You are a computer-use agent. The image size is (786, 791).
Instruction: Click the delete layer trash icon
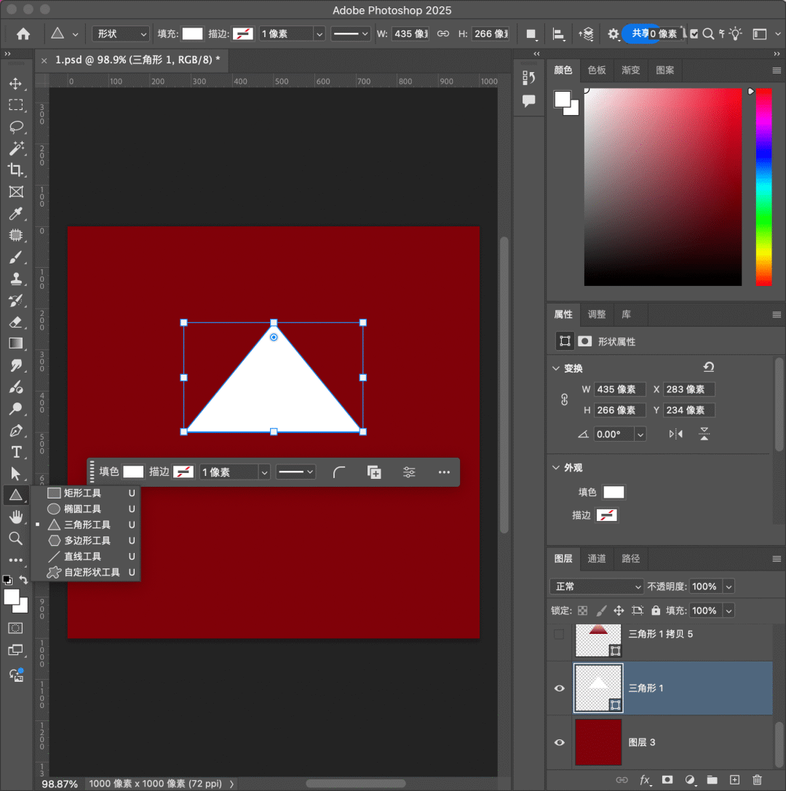(757, 779)
